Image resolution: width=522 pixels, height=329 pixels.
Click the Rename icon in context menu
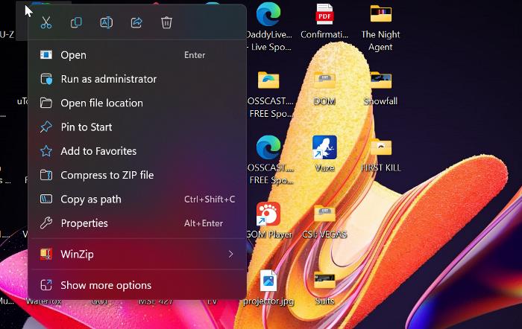(x=106, y=23)
